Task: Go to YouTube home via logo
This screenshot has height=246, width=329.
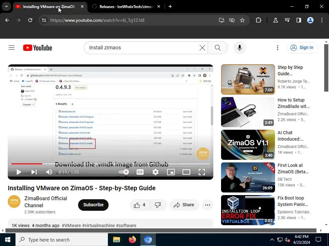Action: (38, 48)
